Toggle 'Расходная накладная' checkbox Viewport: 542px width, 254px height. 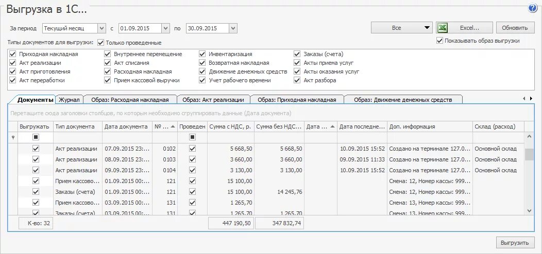(108, 71)
